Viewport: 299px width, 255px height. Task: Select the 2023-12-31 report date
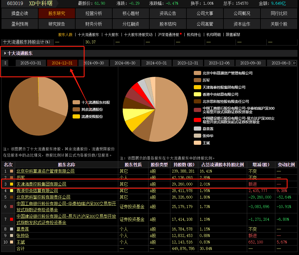(188, 63)
